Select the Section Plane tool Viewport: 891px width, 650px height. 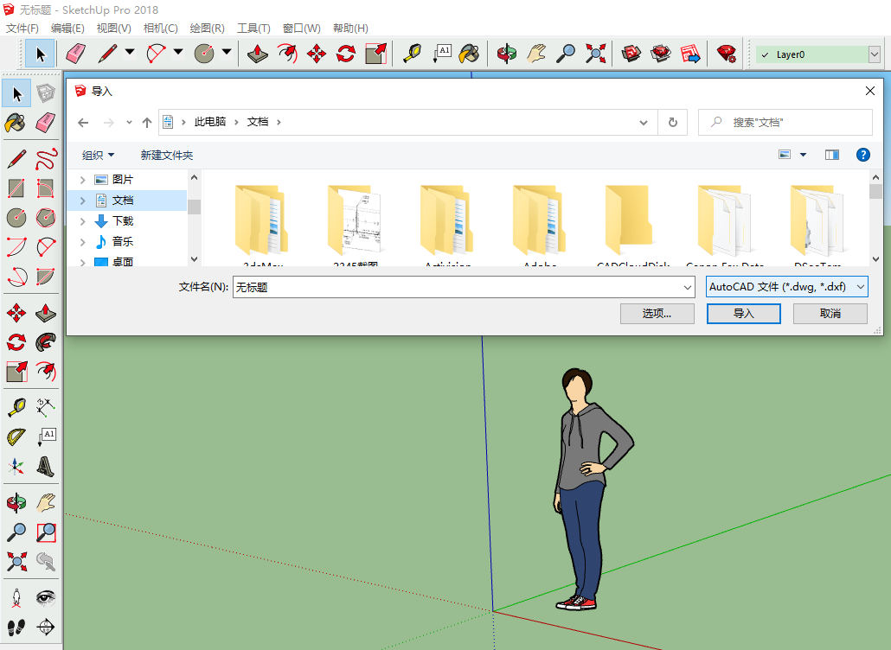tap(46, 628)
